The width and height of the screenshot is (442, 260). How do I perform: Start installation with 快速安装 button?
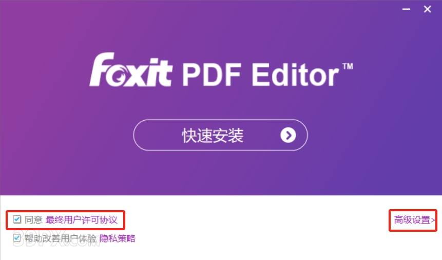220,135
